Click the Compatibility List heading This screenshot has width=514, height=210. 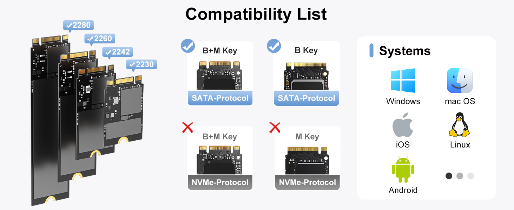tap(256, 14)
